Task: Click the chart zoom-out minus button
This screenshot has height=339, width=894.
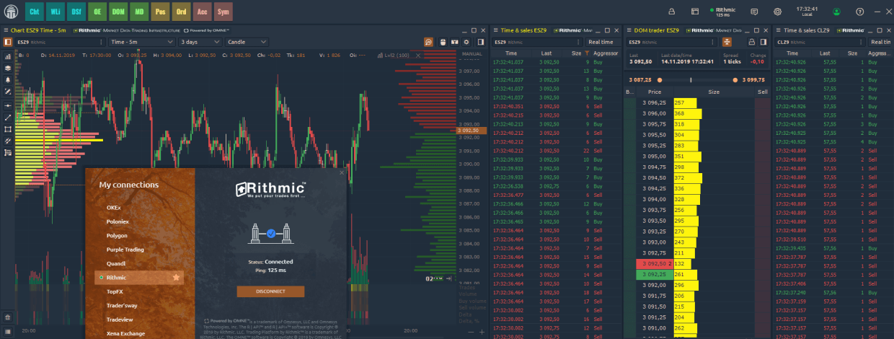Action: click(x=469, y=332)
